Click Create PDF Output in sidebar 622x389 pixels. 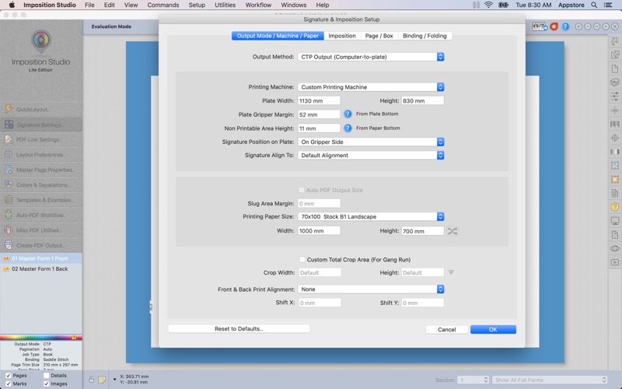41,245
